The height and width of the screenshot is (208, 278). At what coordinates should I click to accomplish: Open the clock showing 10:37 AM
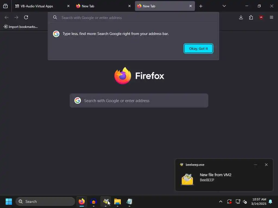[259, 201]
